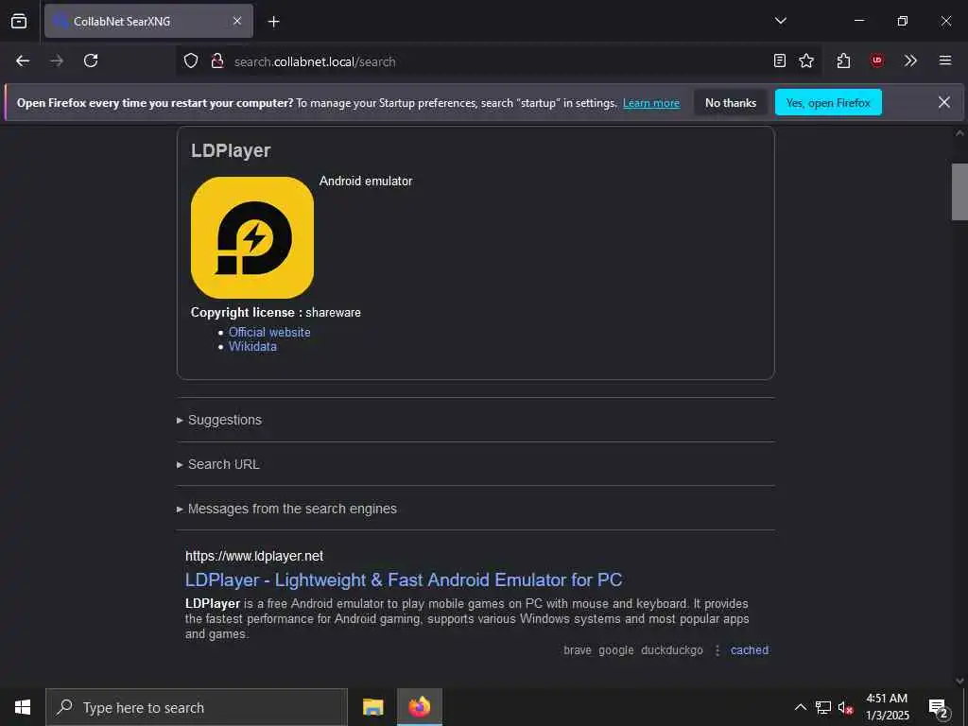Screen dimensions: 968x726
Task: Click the forward navigation arrow
Action: tap(57, 60)
